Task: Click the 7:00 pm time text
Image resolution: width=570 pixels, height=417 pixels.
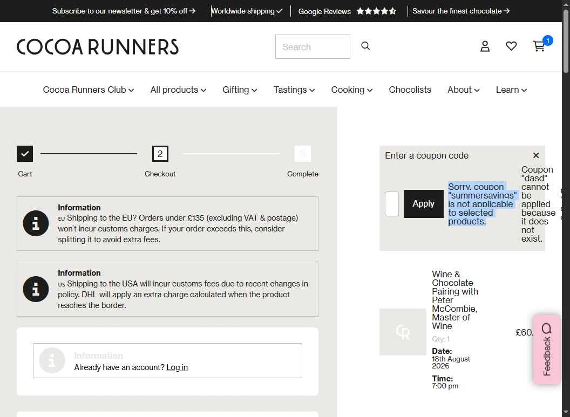Action: click(445, 386)
